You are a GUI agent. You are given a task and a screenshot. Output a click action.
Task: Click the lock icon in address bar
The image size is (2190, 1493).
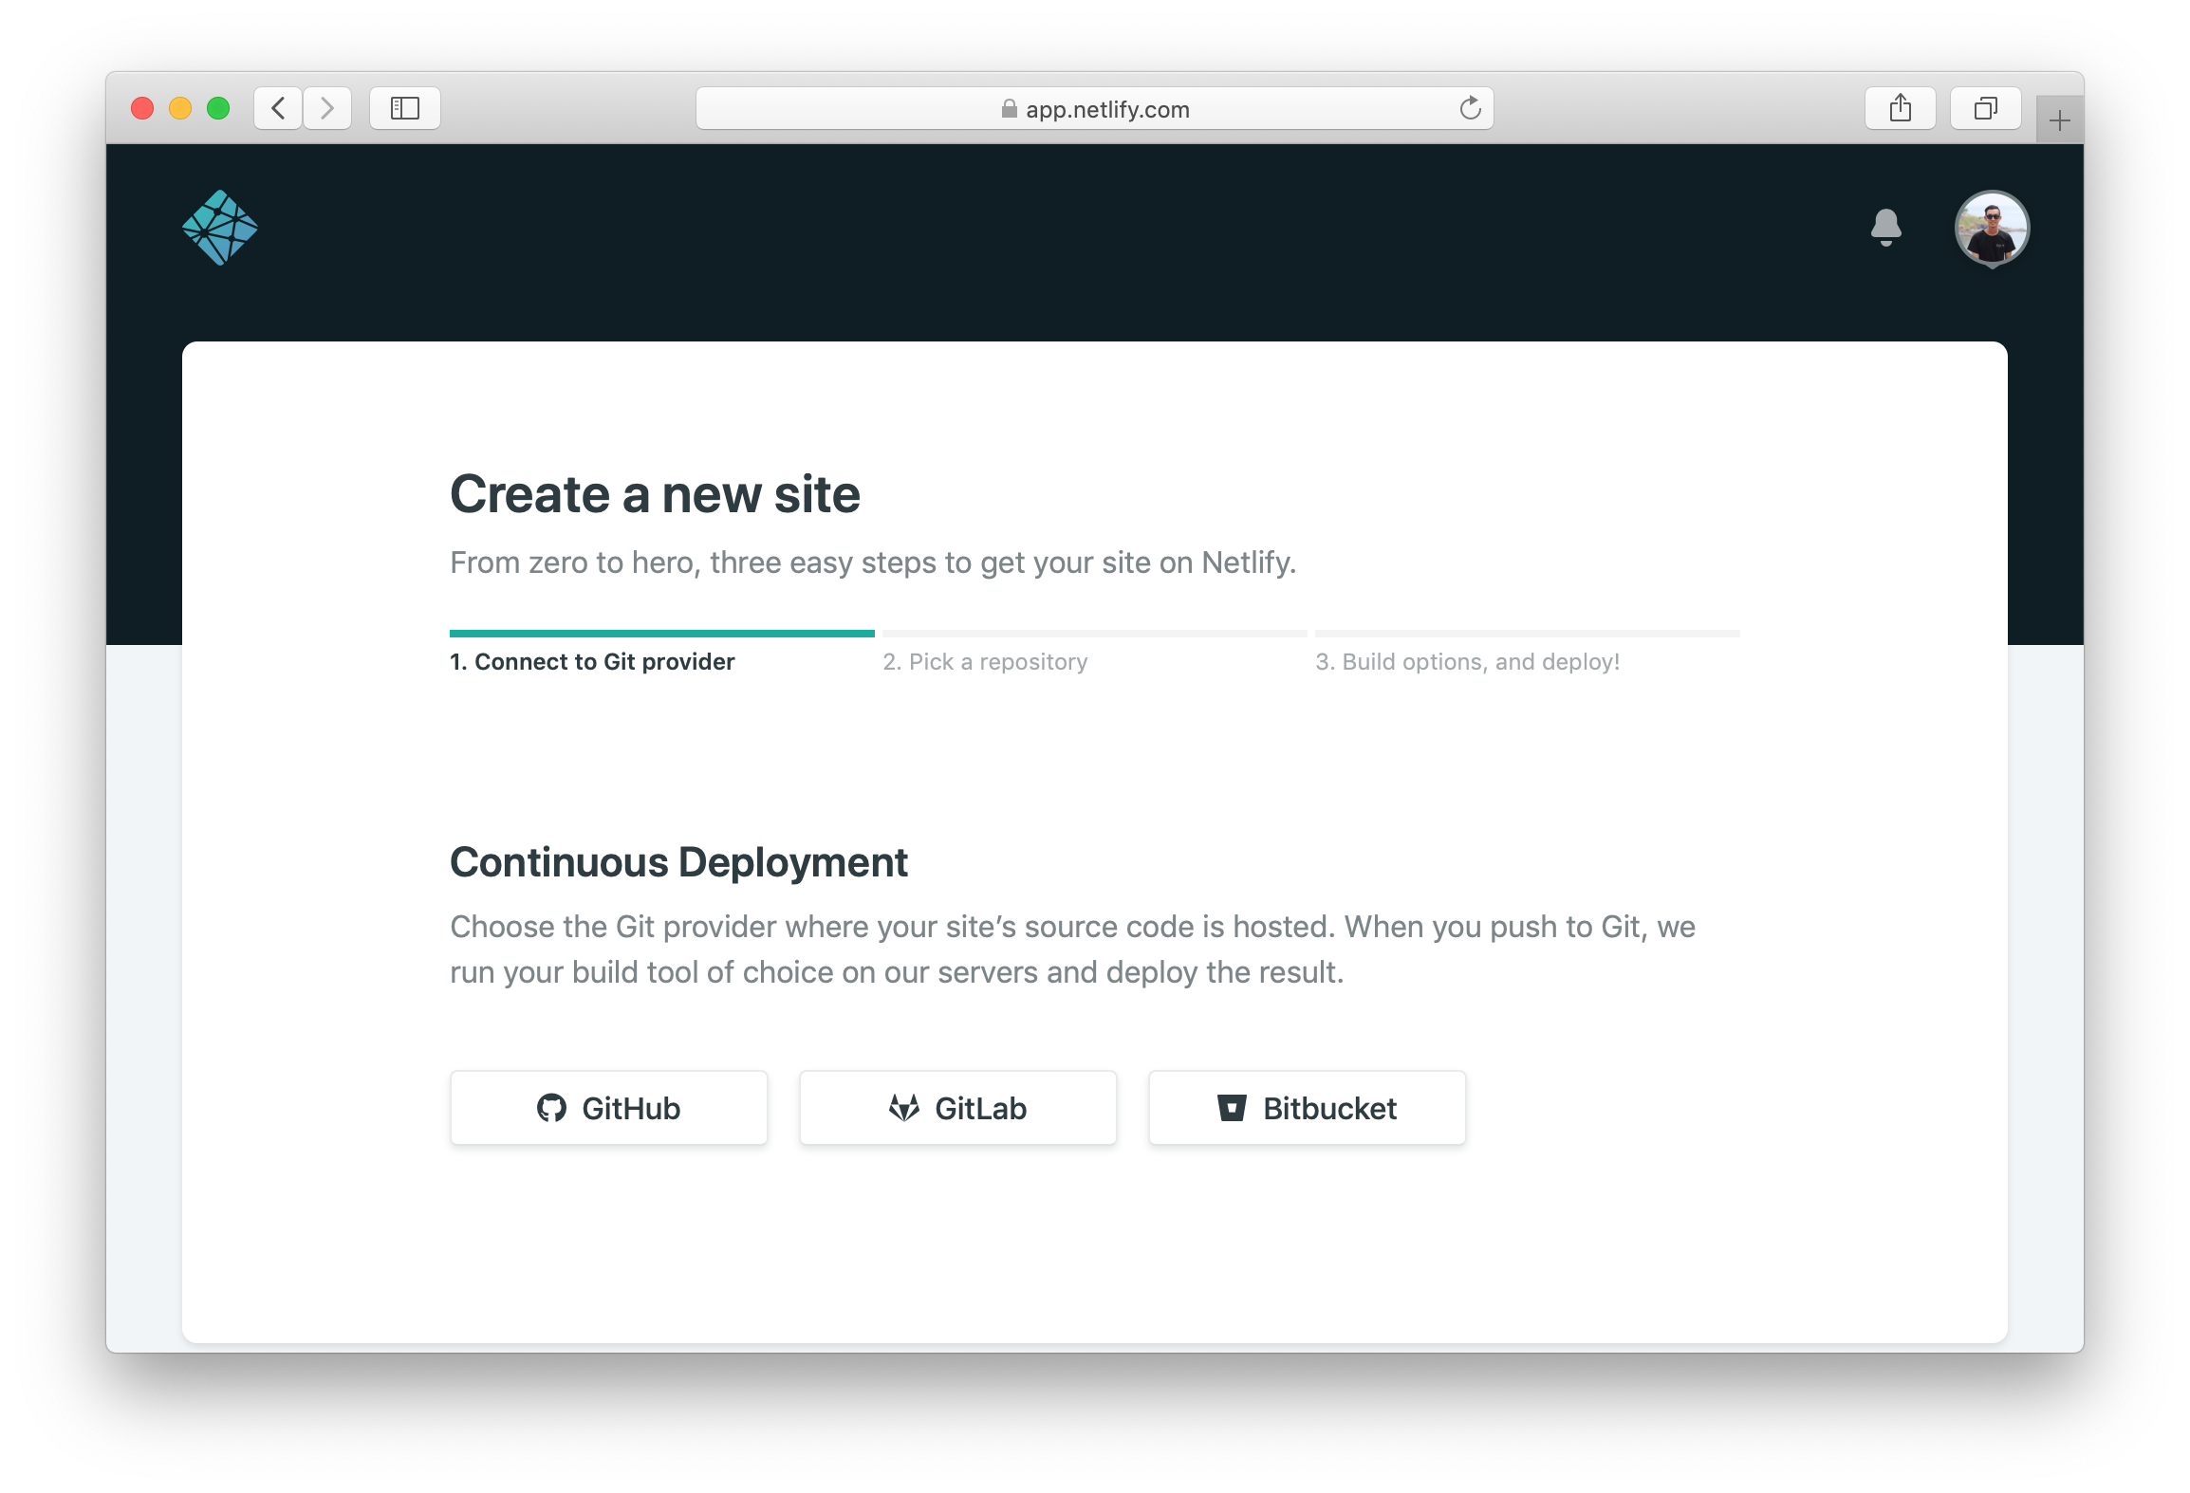pos(1009,109)
